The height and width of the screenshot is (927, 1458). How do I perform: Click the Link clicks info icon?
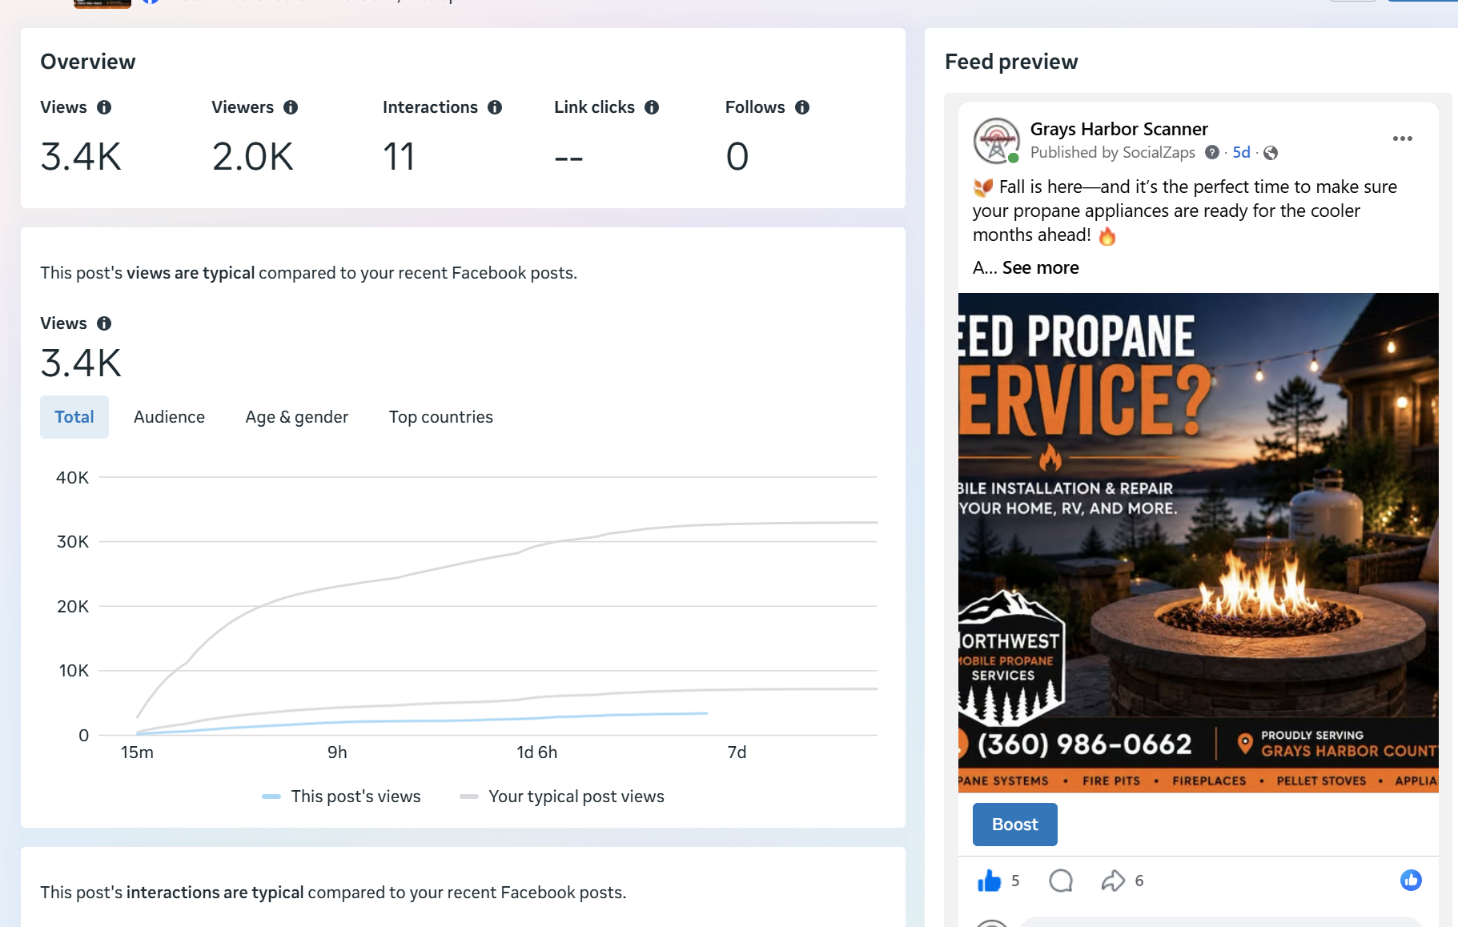(652, 107)
